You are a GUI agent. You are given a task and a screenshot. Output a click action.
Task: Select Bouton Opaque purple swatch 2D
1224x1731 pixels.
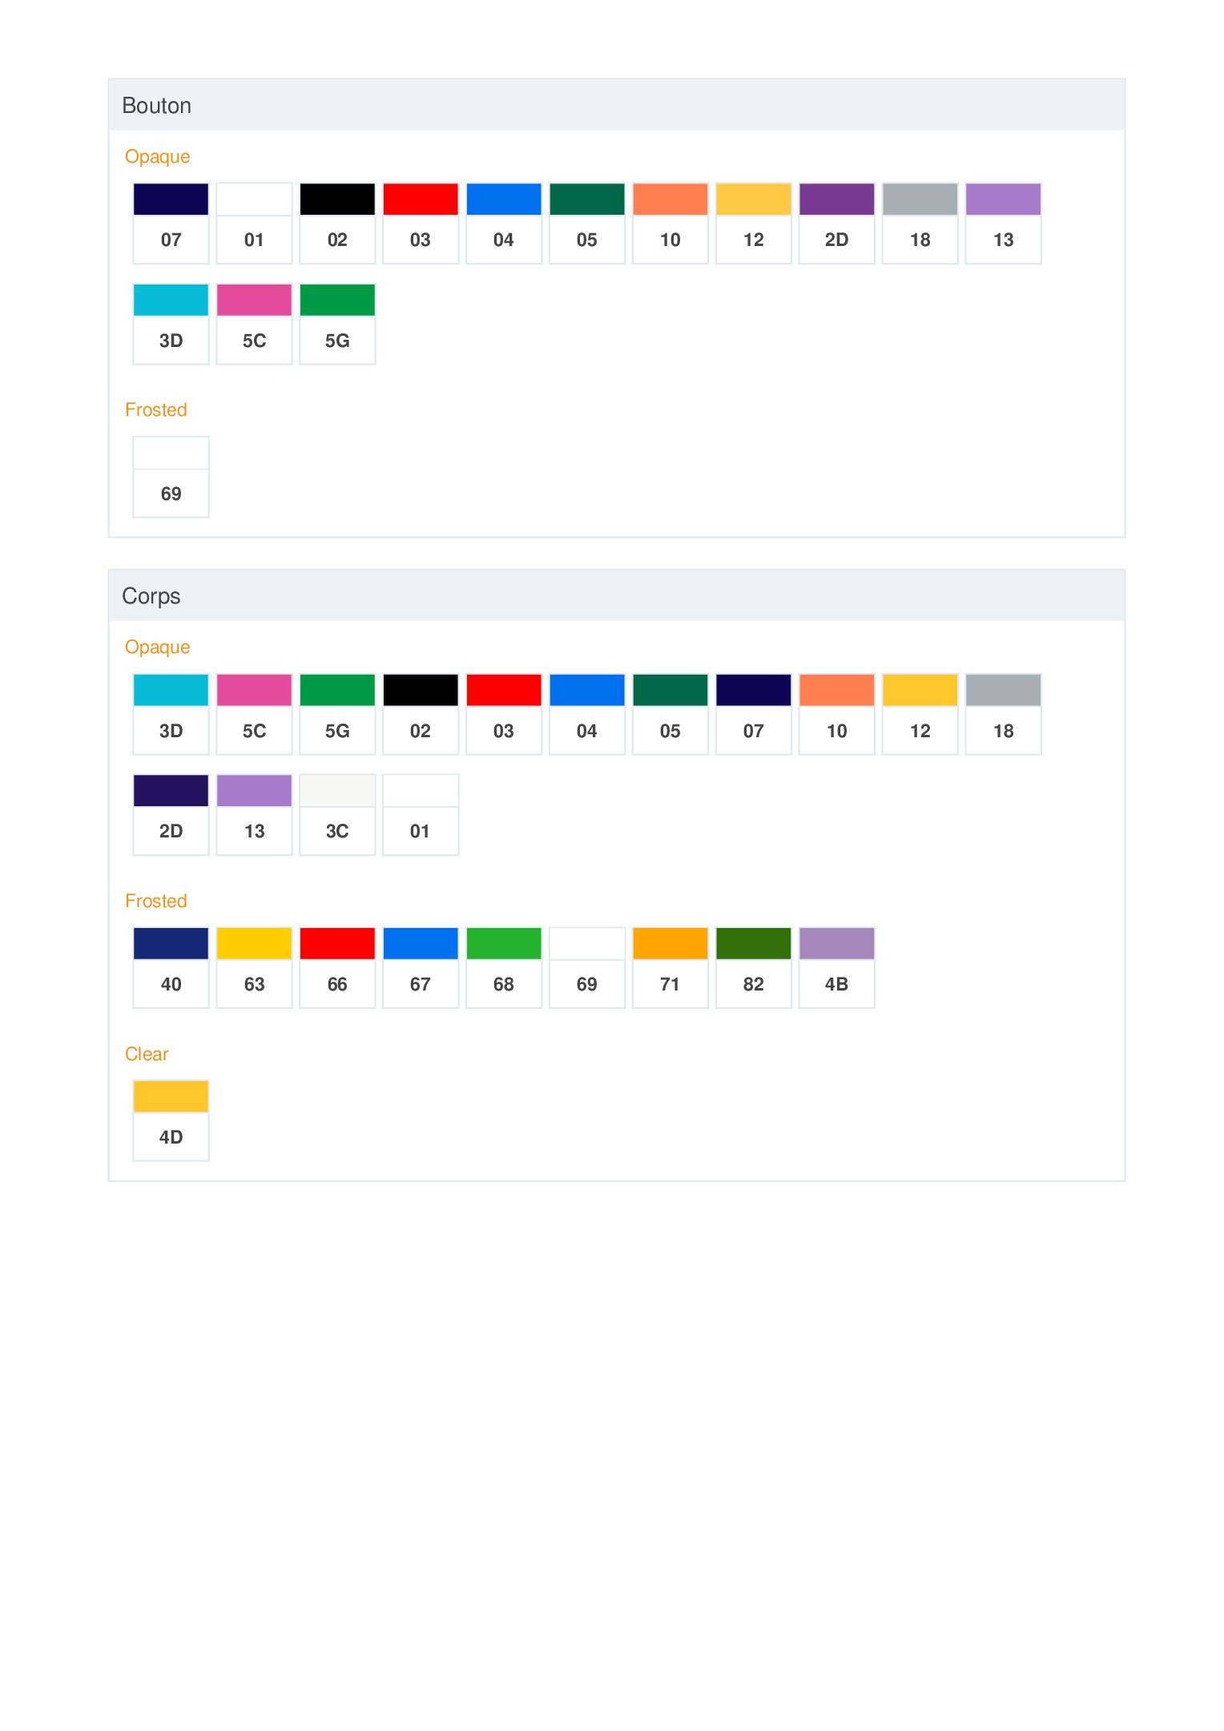[x=836, y=223]
